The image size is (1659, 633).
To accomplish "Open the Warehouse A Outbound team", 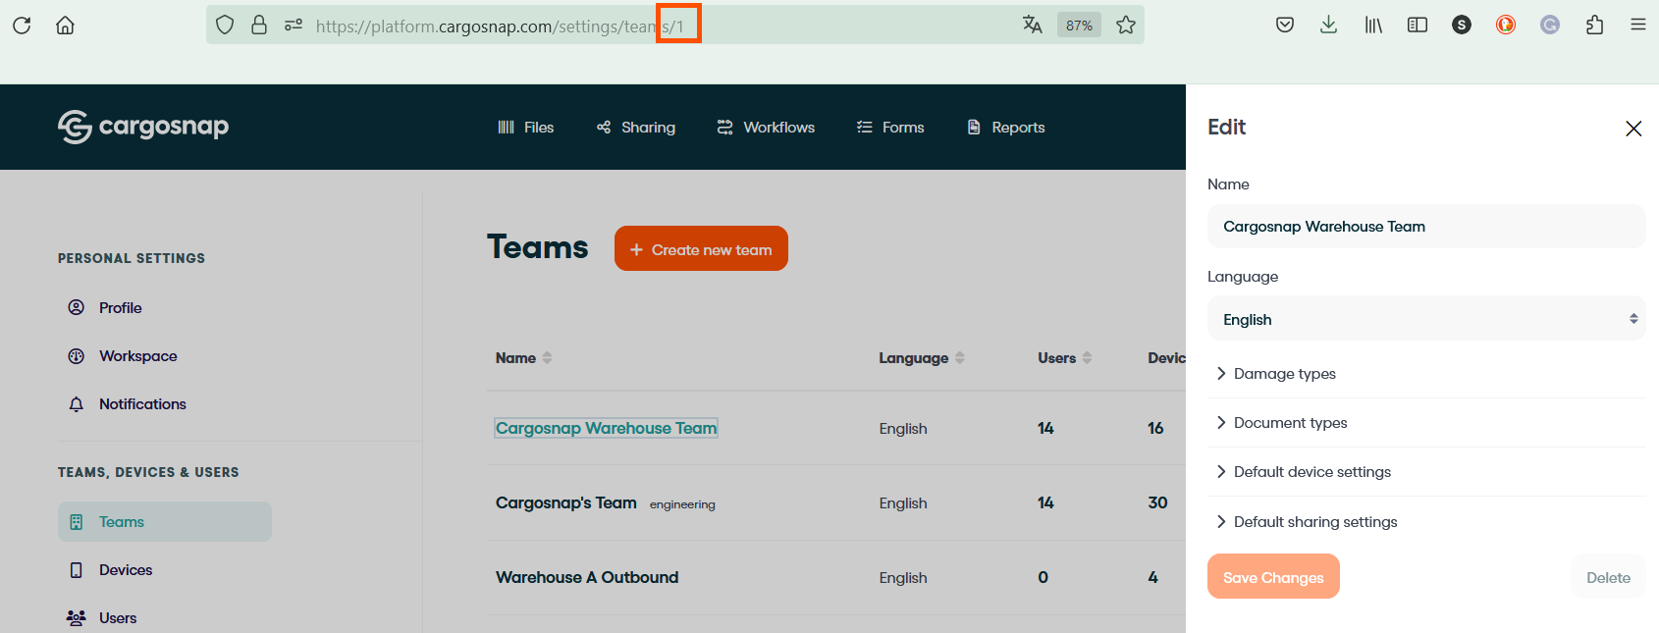I will click(x=587, y=577).
